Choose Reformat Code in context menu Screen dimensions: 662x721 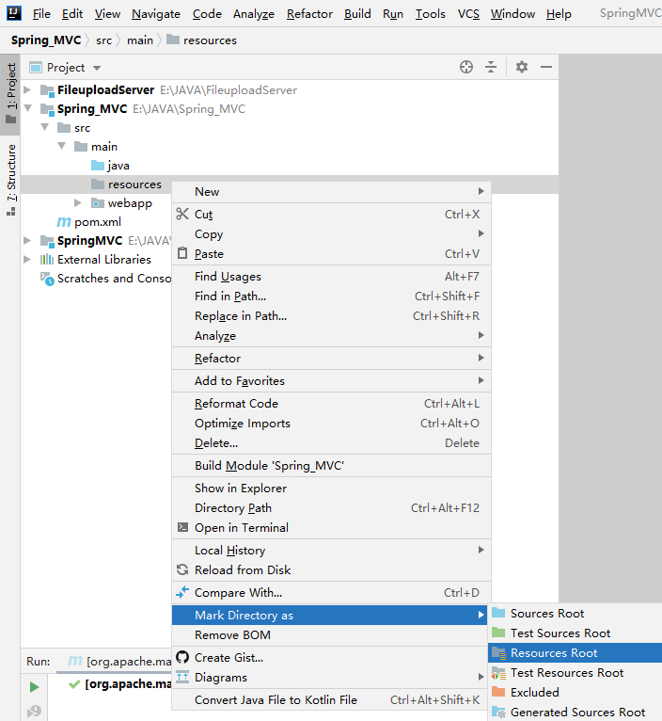[x=331, y=403]
